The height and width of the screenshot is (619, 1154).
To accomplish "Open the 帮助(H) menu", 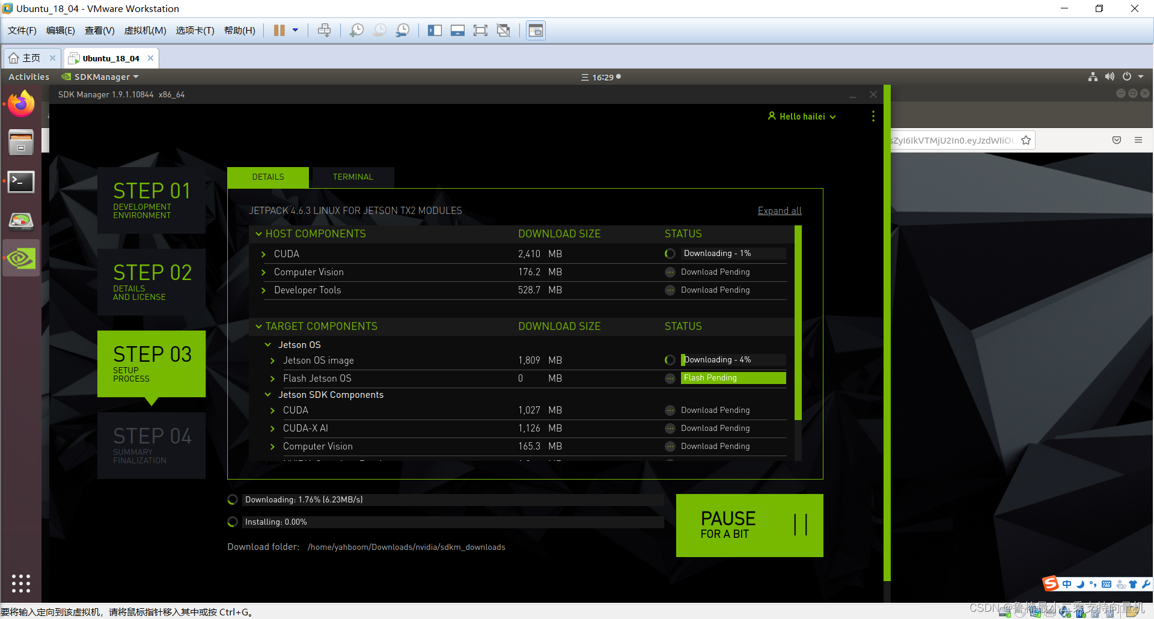I will pyautogui.click(x=240, y=31).
